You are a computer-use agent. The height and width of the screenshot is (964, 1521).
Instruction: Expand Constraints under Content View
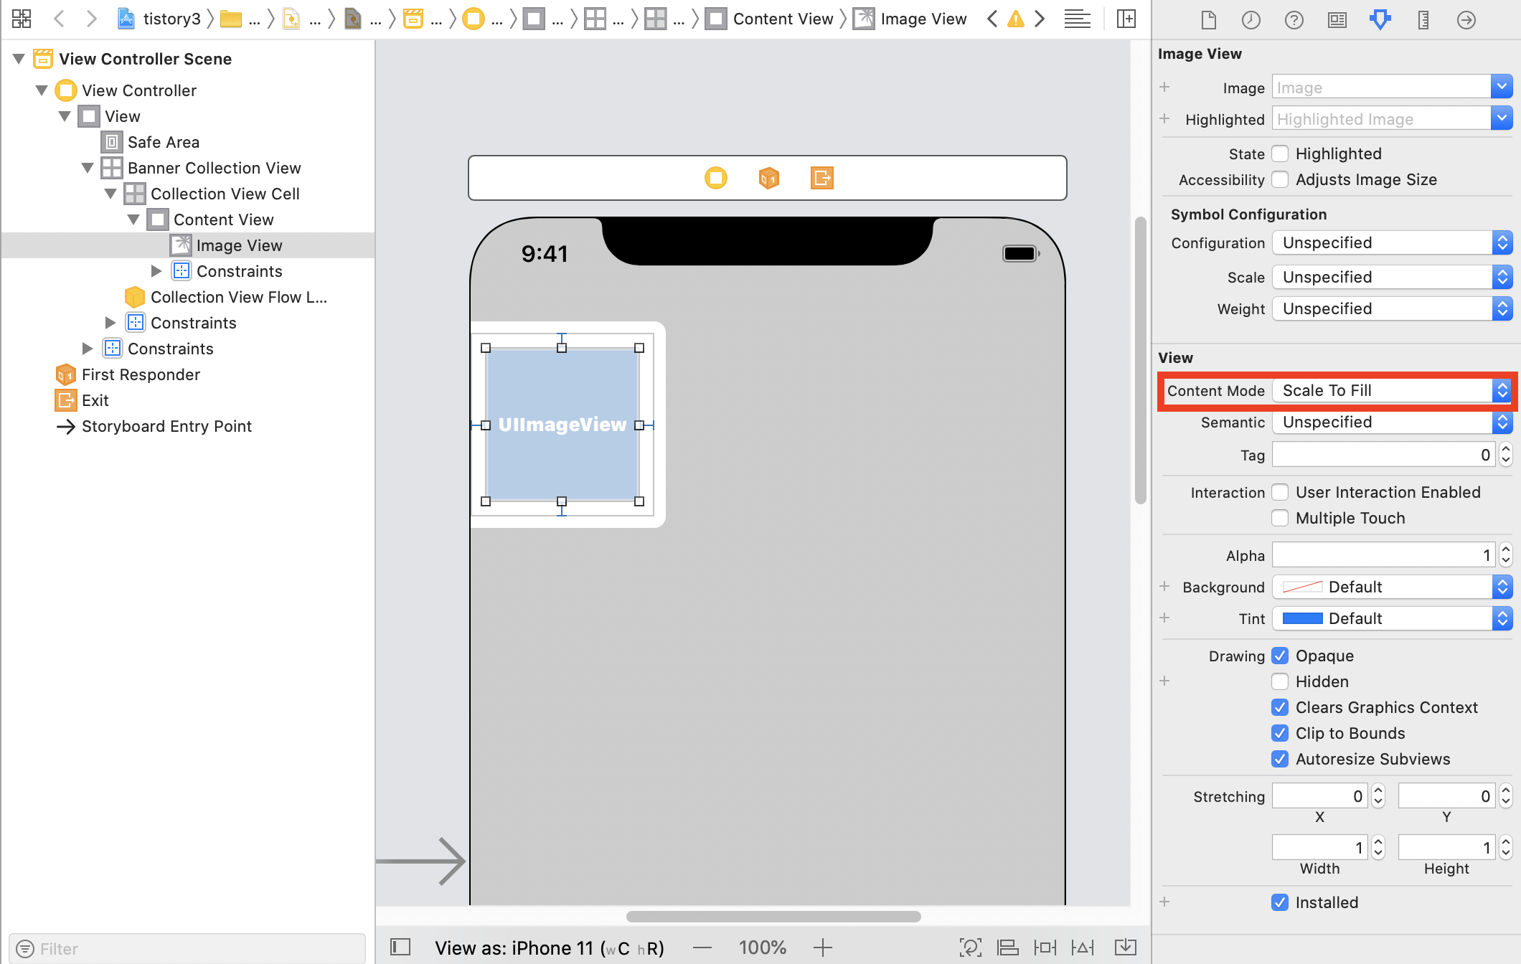click(x=156, y=271)
